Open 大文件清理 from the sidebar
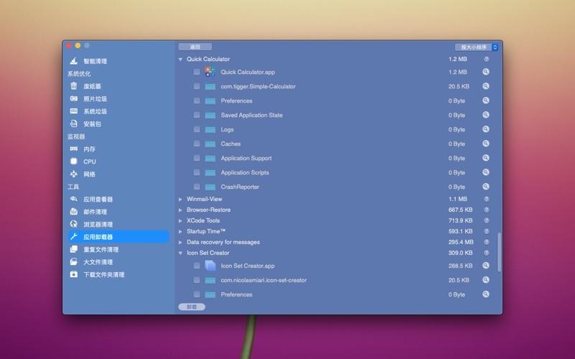Screen dimensions: 575x359 98,262
